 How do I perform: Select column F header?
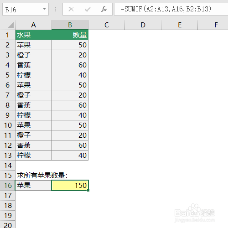tap(213, 25)
